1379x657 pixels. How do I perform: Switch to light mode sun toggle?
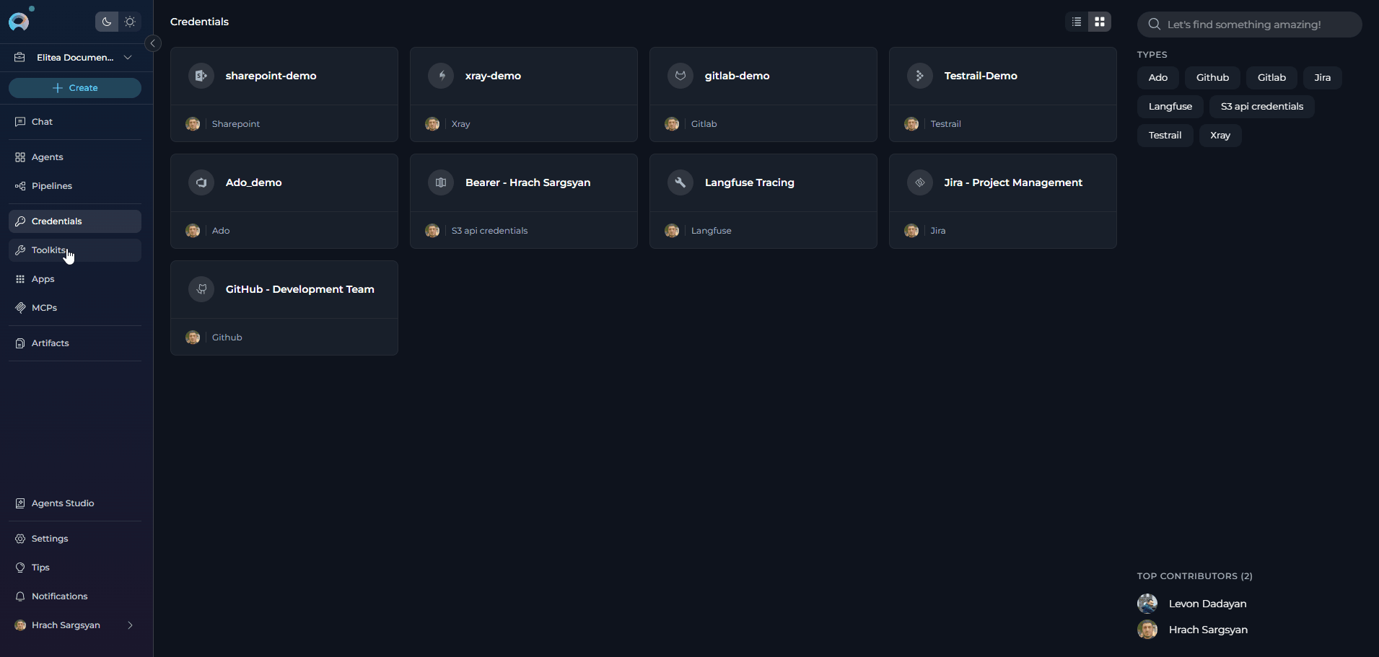(130, 22)
